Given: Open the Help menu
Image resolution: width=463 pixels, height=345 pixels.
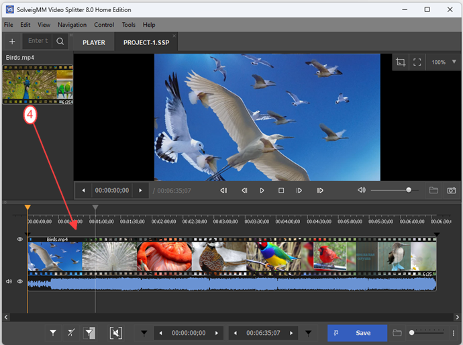Looking at the screenshot, I should click(149, 25).
